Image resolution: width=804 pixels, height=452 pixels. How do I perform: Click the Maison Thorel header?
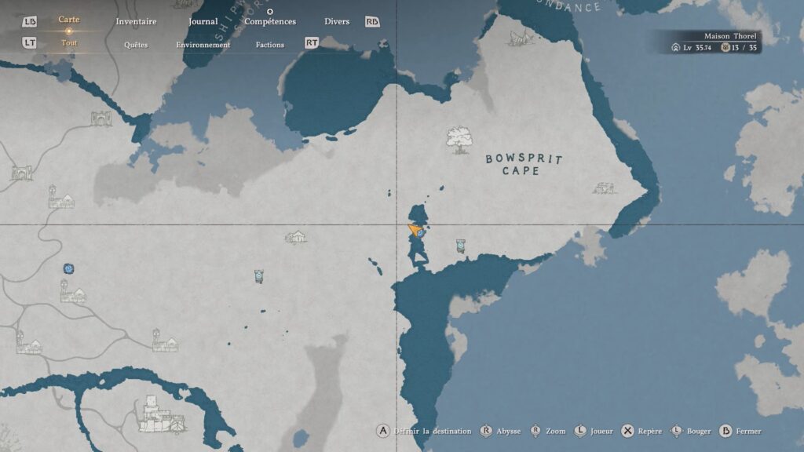[x=730, y=36]
